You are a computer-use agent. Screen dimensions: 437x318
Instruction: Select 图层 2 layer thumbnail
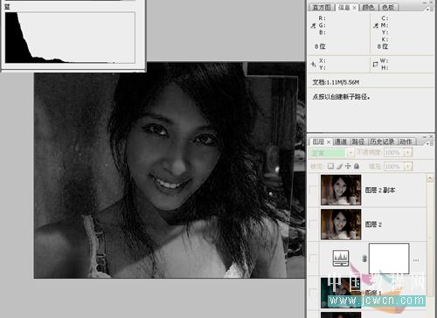[x=341, y=225]
